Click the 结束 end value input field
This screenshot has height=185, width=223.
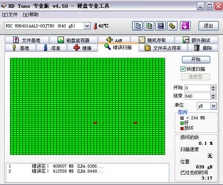[197, 96]
